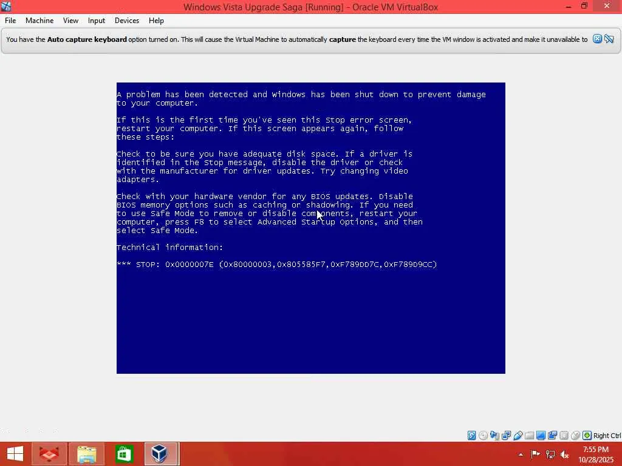622x466 pixels.
Task: Open the Windows Store taskbar icon
Action: [x=124, y=454]
